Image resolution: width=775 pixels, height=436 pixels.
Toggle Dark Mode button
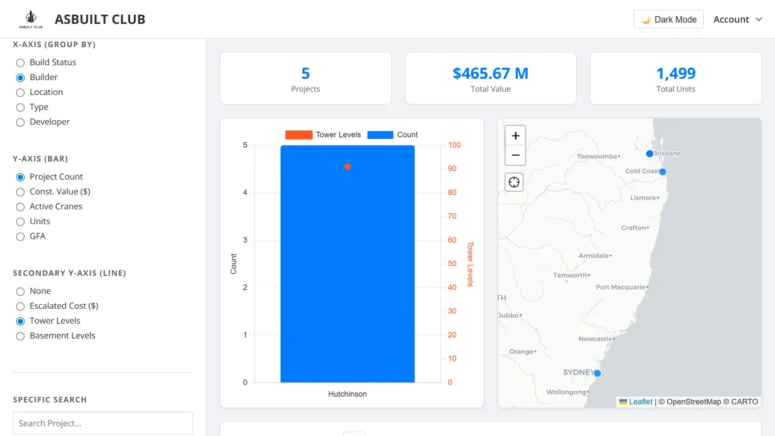point(668,19)
